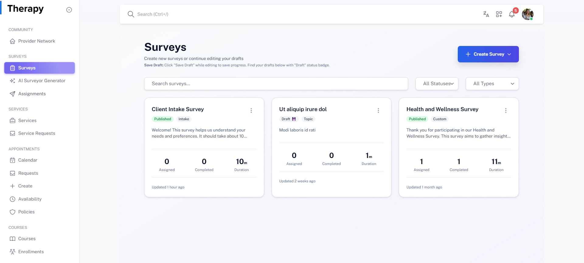Click the save icon in Draft badge
The image size is (584, 263).
coord(294,119)
